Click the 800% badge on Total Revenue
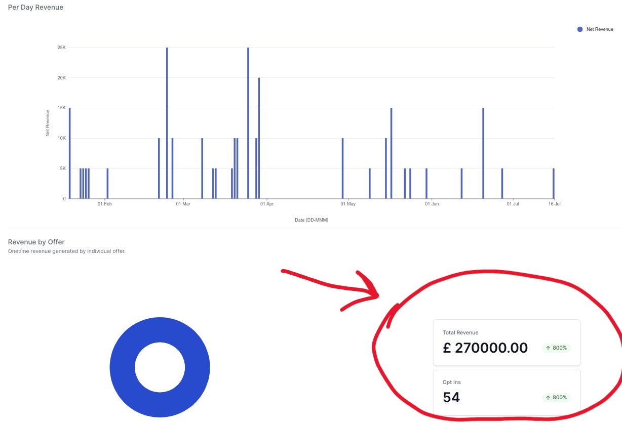The height and width of the screenshot is (425, 622). (x=556, y=348)
